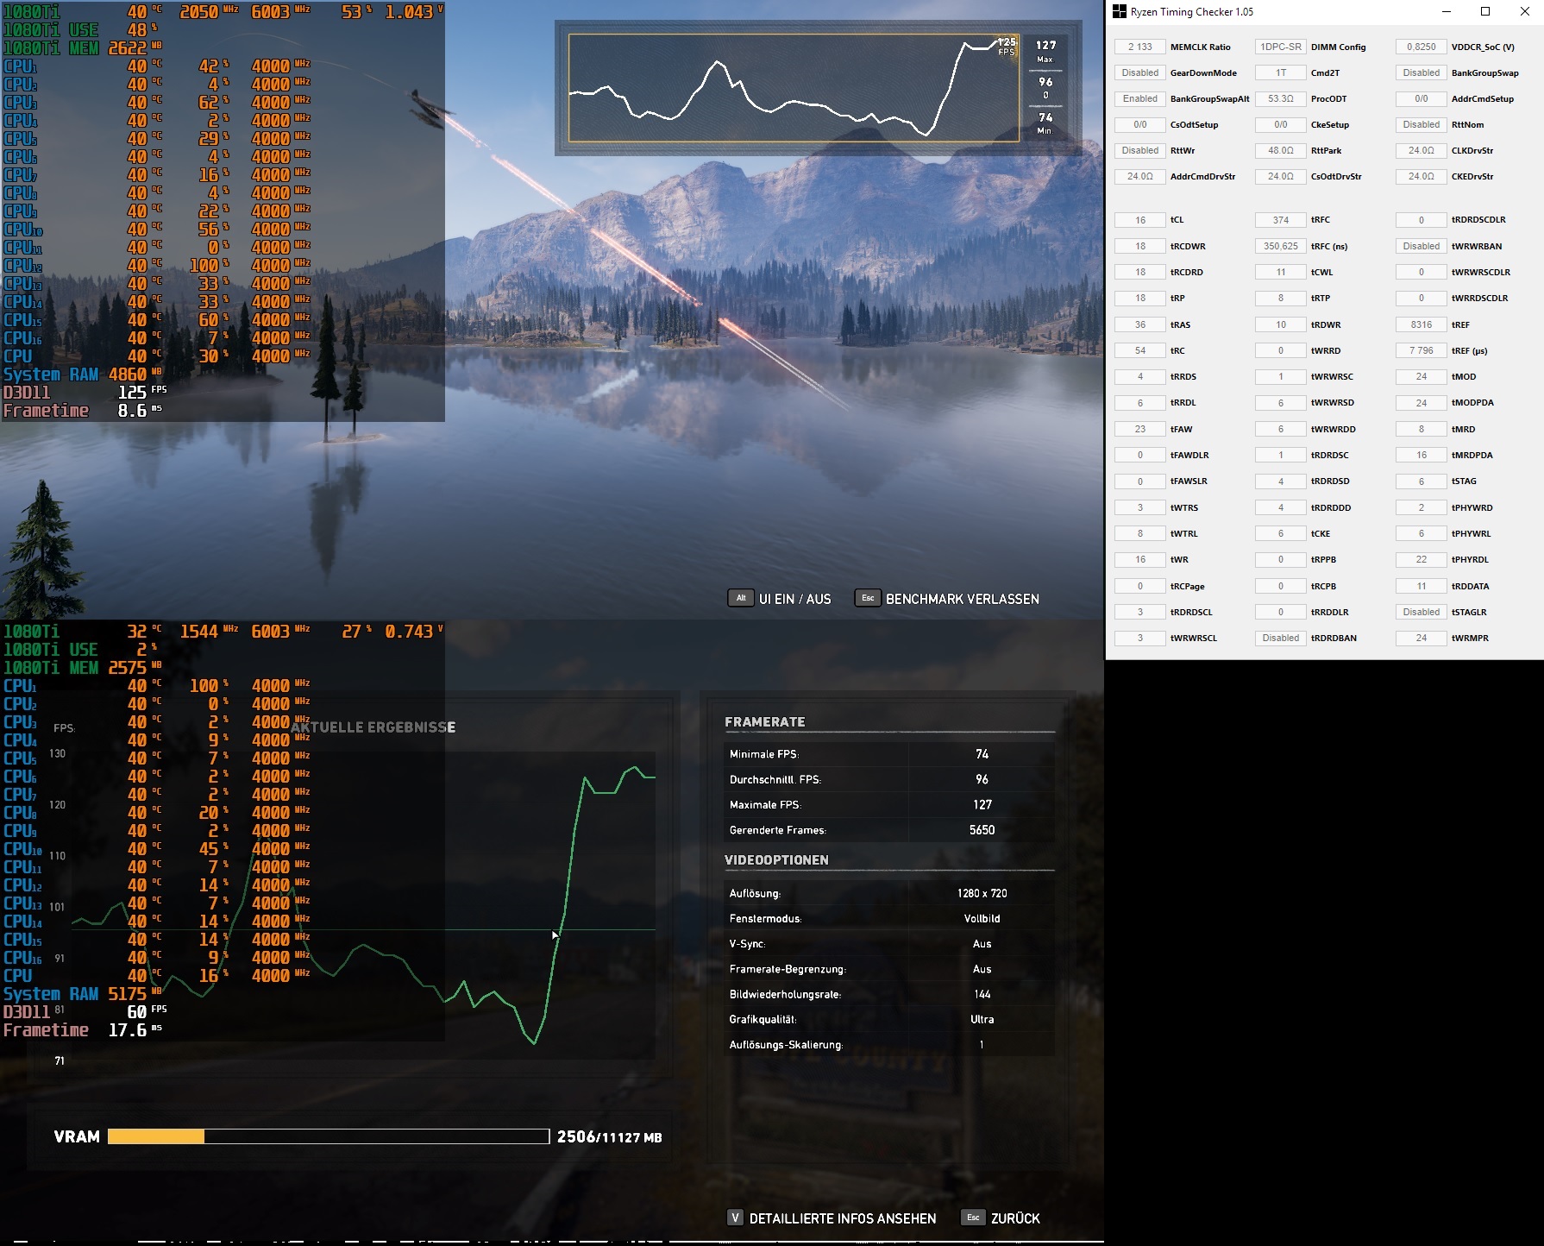Click the CLKDrvStr value 24.0Ω

[x=1421, y=150]
